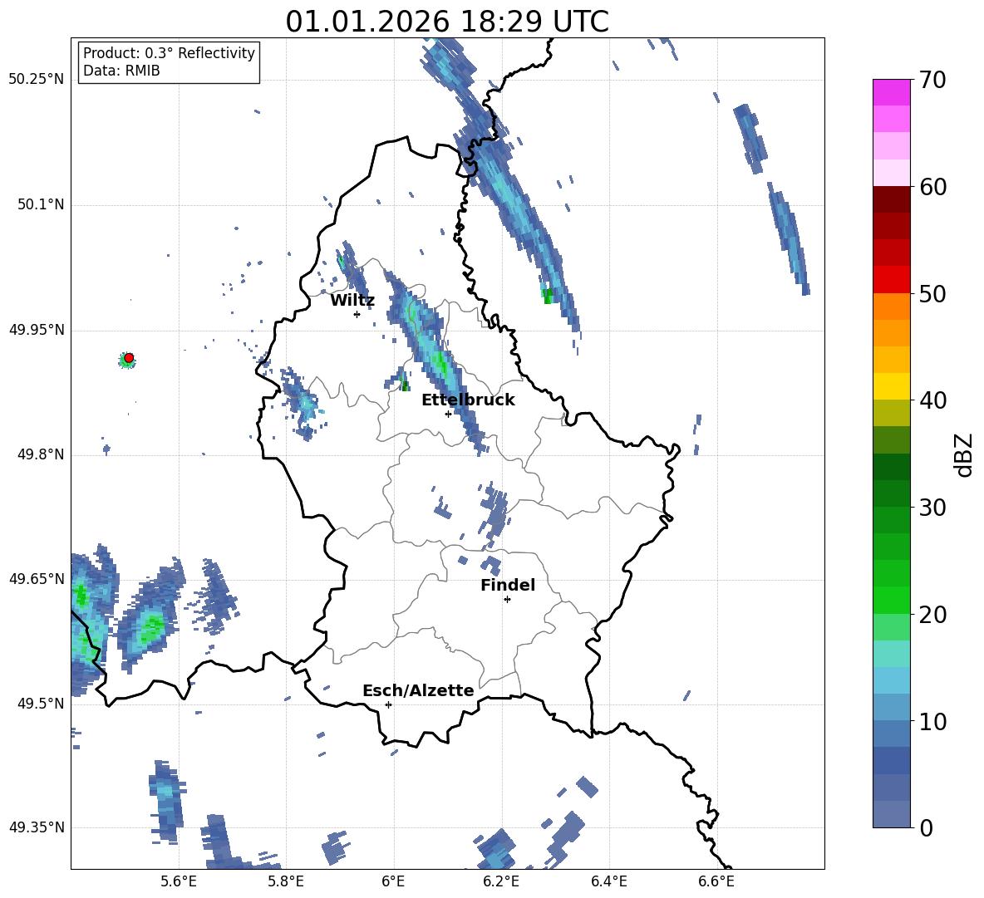Click the bright red 50 dBZ colorbar segment
Screen dimensions: 984x898
[891, 280]
